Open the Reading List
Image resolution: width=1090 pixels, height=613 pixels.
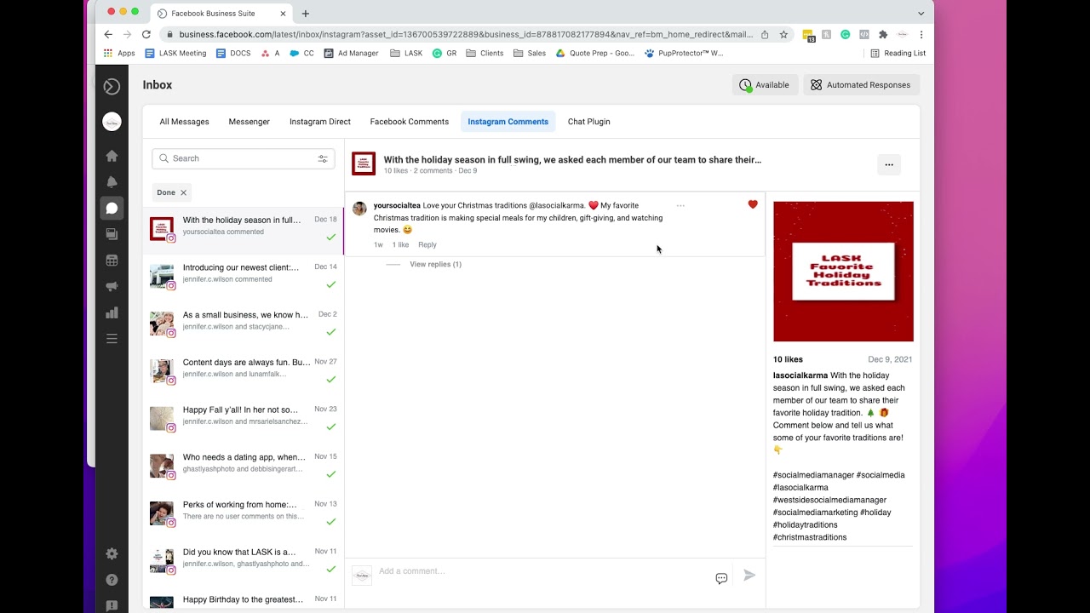[x=898, y=53]
